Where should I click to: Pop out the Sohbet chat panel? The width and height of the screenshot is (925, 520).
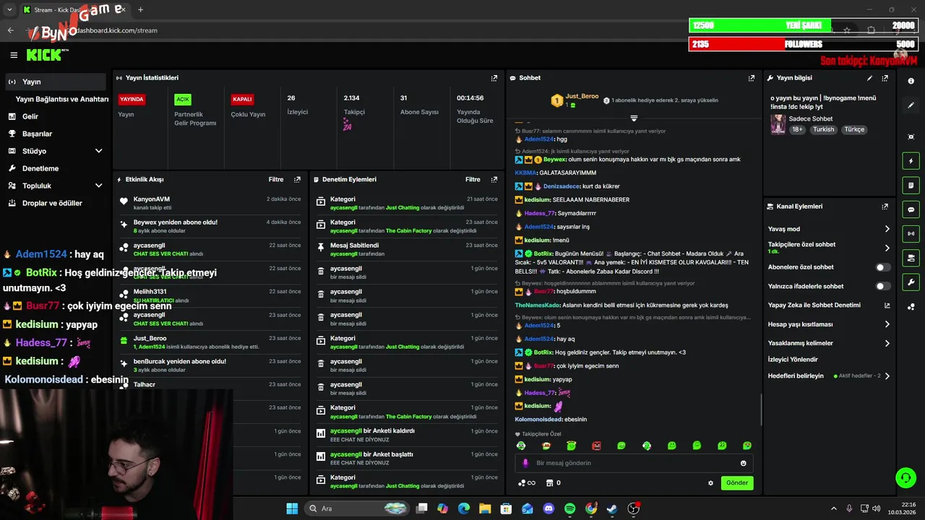[752, 78]
